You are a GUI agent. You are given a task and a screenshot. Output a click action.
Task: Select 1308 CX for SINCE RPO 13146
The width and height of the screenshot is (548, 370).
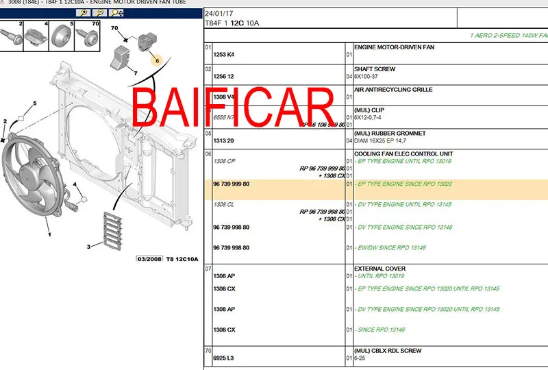point(225,330)
